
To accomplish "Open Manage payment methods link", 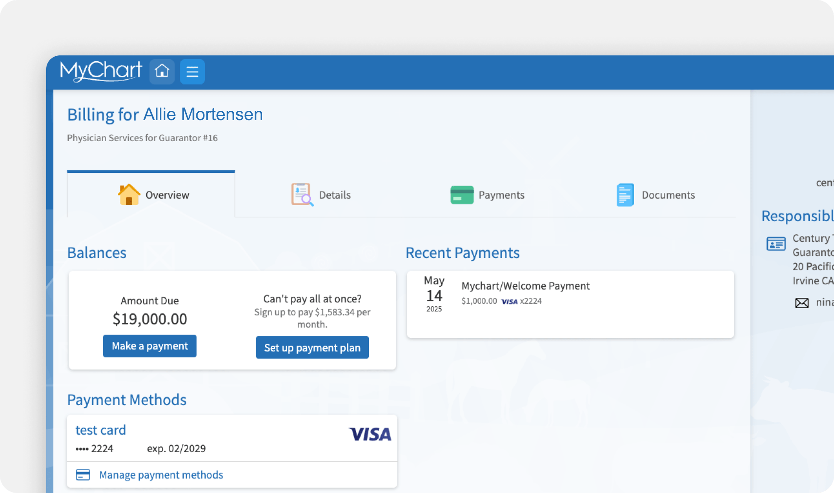I will point(161,475).
